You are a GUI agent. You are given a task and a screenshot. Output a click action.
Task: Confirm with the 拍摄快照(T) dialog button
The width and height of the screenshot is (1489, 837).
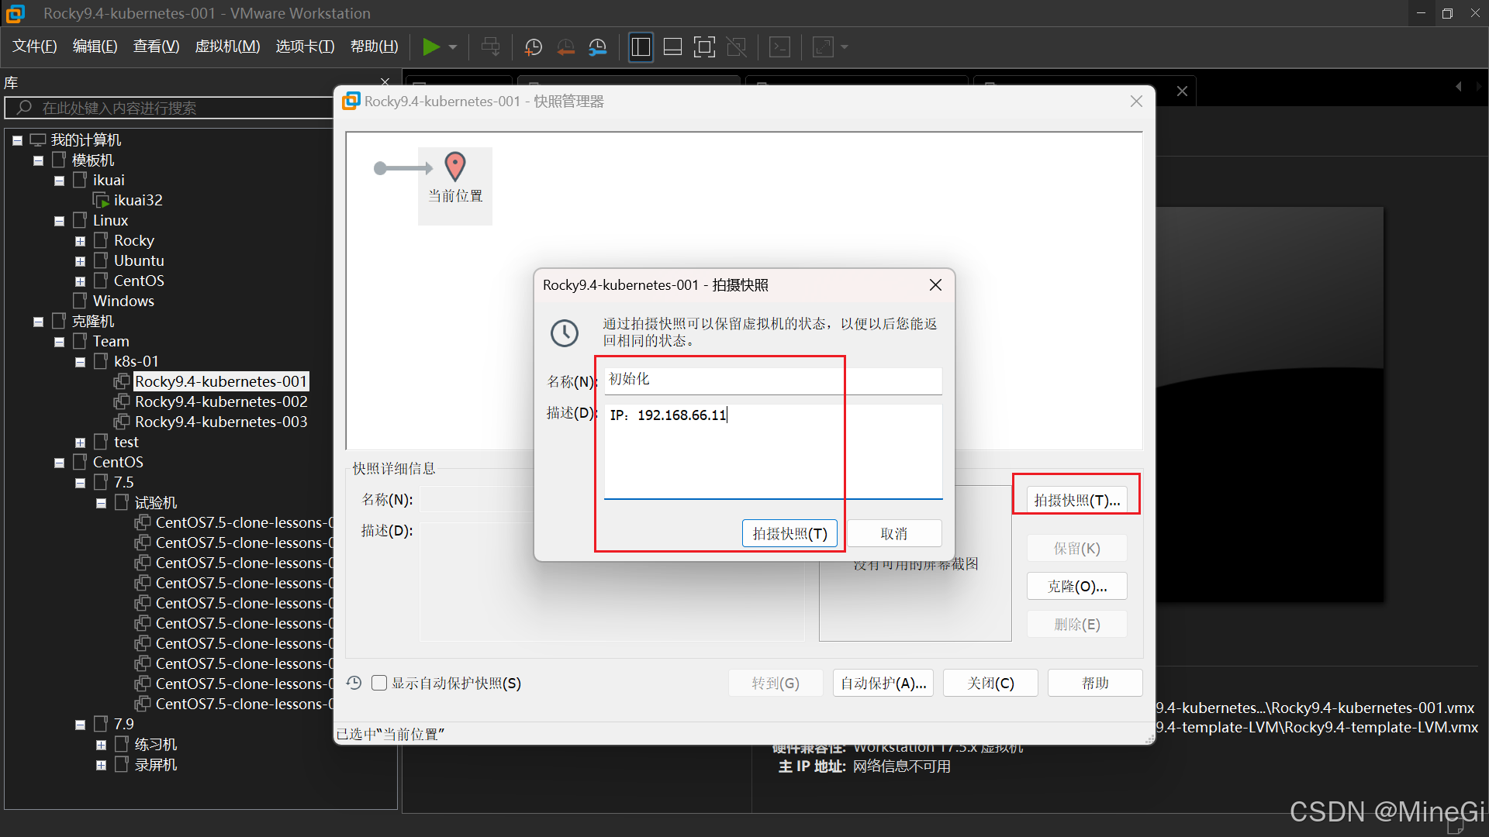point(789,533)
